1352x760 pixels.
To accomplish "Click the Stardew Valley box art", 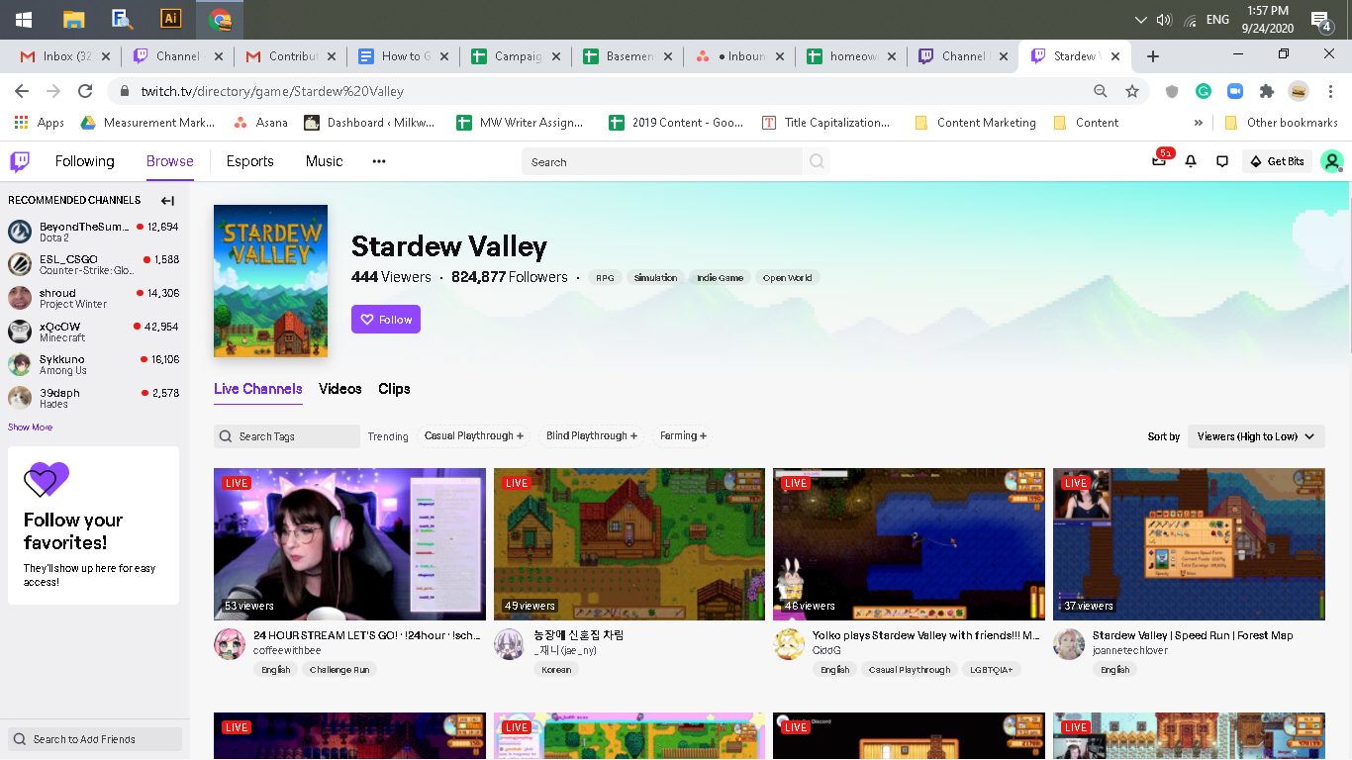I will pyautogui.click(x=270, y=281).
